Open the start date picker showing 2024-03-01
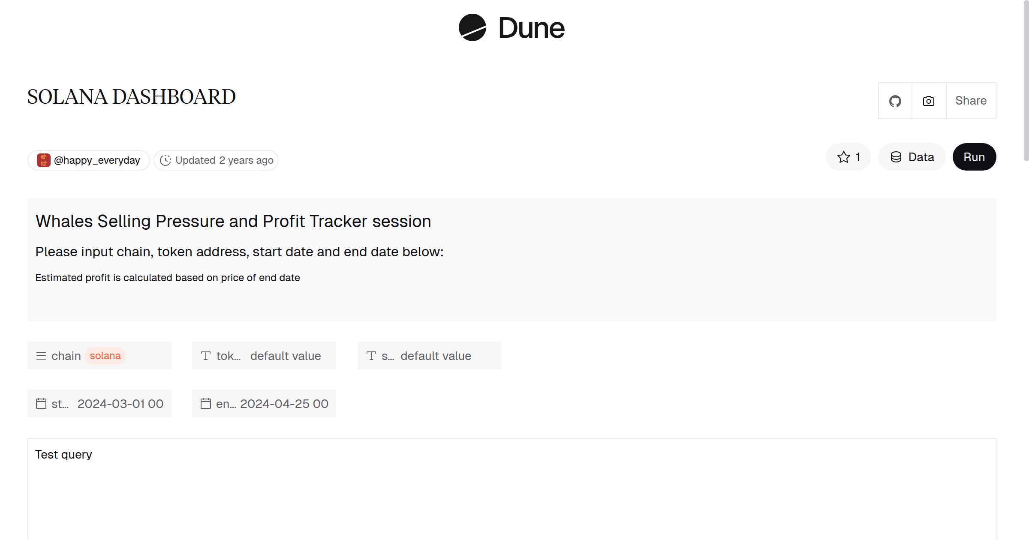Screen dimensions: 1029x540 (x=120, y=403)
